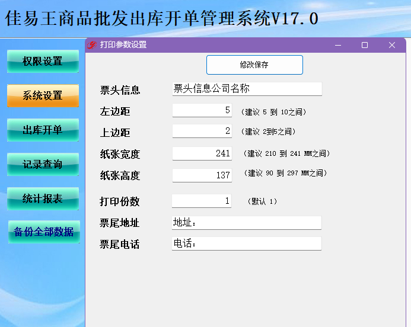Click the hint 默认 1
This screenshot has height=327, width=411.
pyautogui.click(x=262, y=201)
